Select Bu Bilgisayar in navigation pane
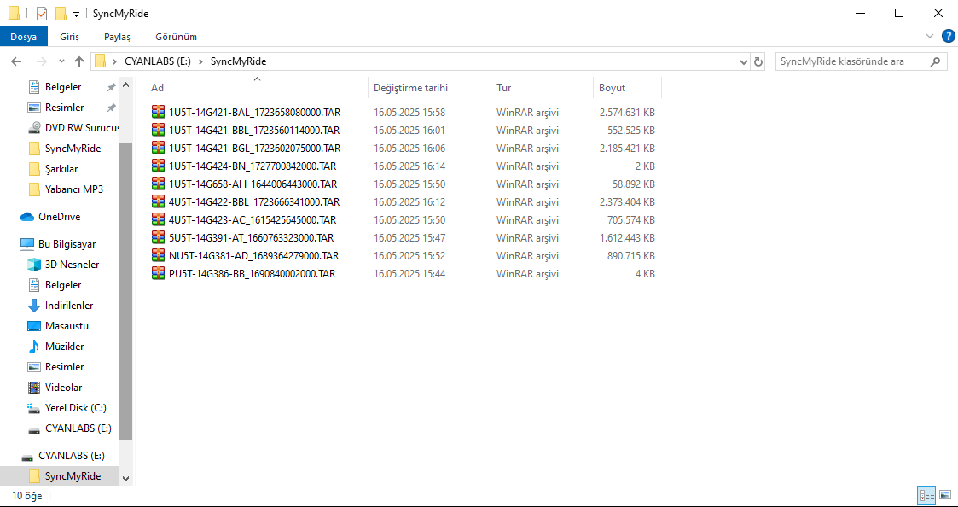The image size is (958, 507). click(x=67, y=243)
